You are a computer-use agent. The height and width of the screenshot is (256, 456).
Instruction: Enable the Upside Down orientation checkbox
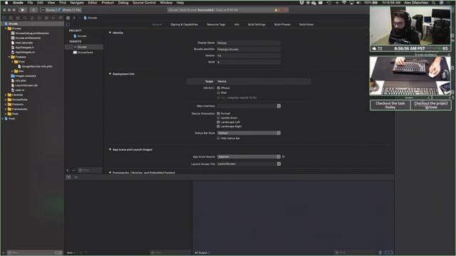219,118
